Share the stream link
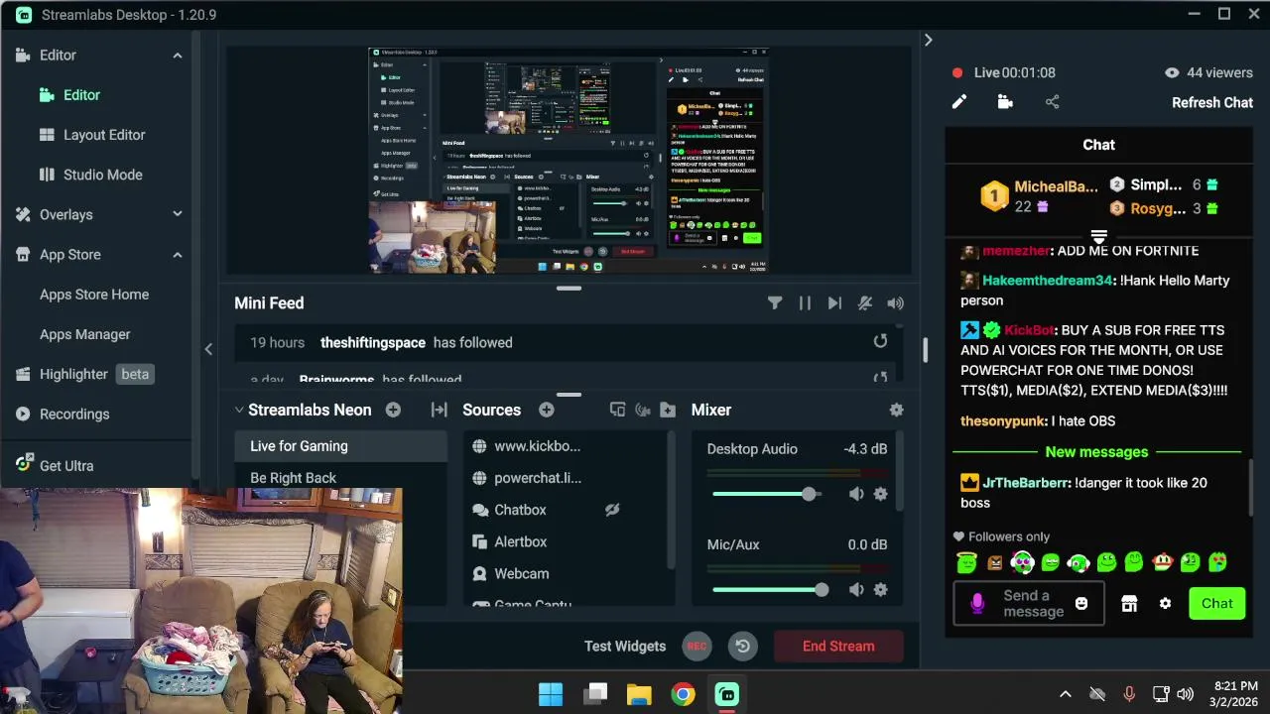The width and height of the screenshot is (1270, 714). [1052, 102]
